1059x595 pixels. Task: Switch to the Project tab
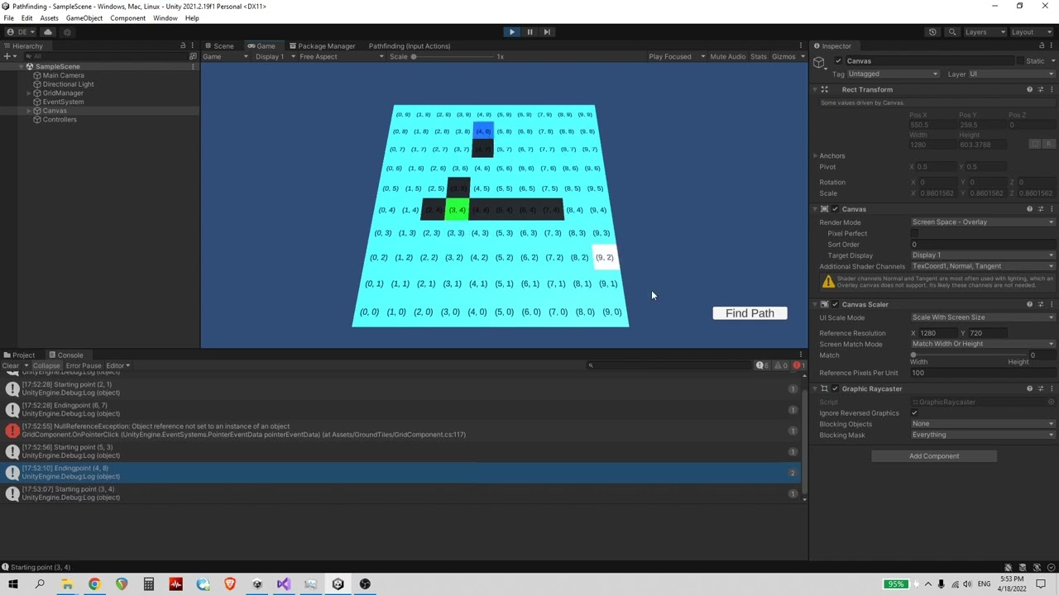coord(19,355)
